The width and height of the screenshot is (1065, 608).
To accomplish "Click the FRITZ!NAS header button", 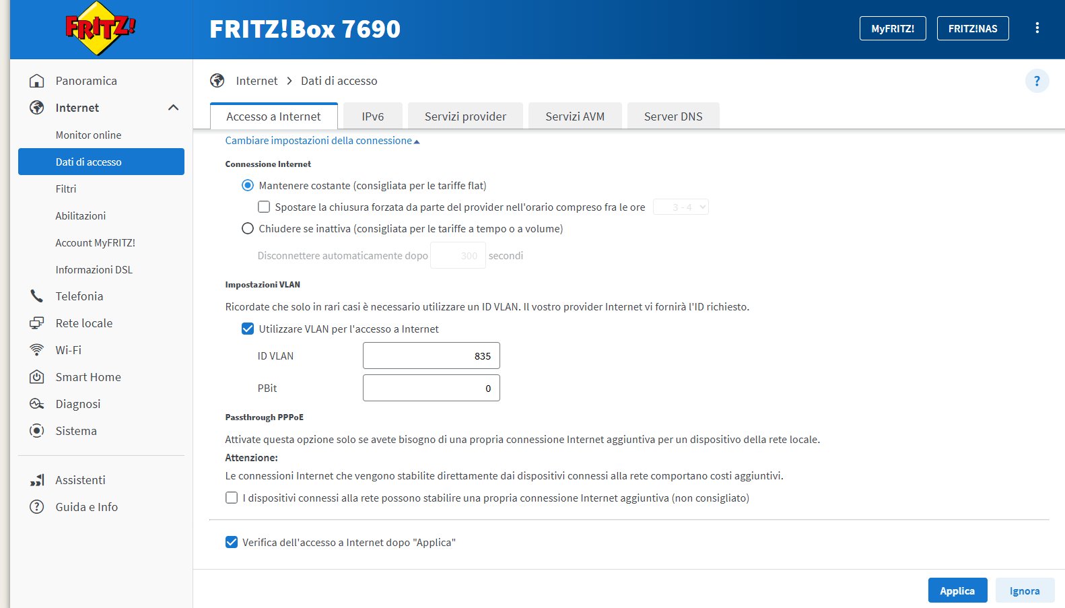I will (x=973, y=28).
